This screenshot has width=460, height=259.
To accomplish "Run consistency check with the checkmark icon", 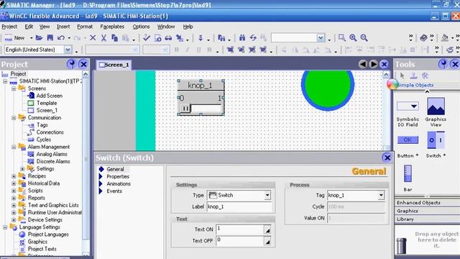I will 147,37.
